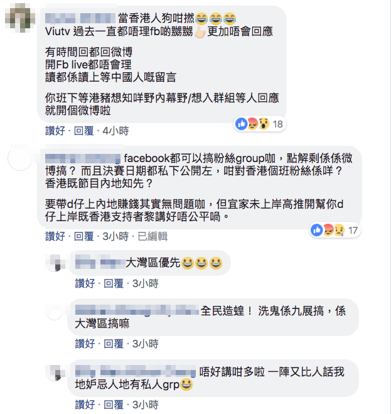Click the sad reaction icon beside the 17 count

click(340, 230)
